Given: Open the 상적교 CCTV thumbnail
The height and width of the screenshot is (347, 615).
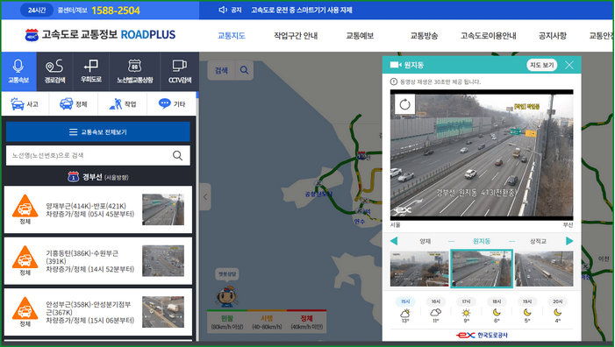Looking at the screenshot, I should (x=544, y=269).
